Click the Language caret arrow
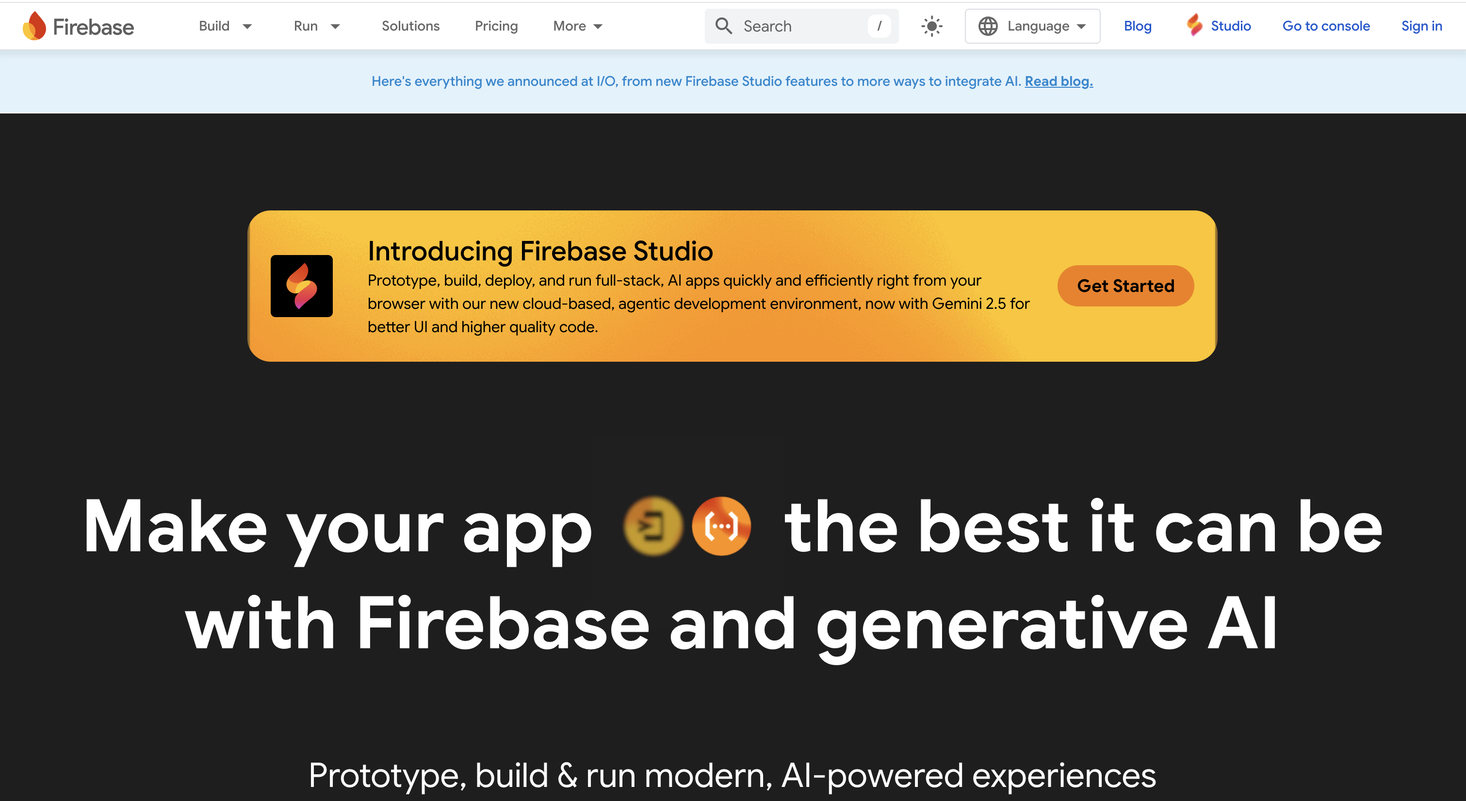The height and width of the screenshot is (801, 1466). pyautogui.click(x=1081, y=26)
